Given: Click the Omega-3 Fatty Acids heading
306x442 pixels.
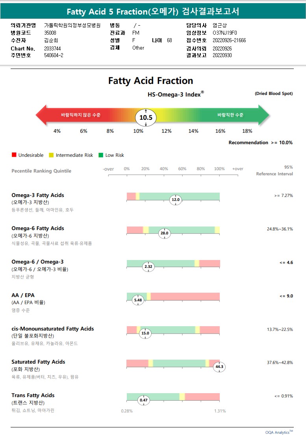Looking at the screenshot, I should click(x=38, y=195).
